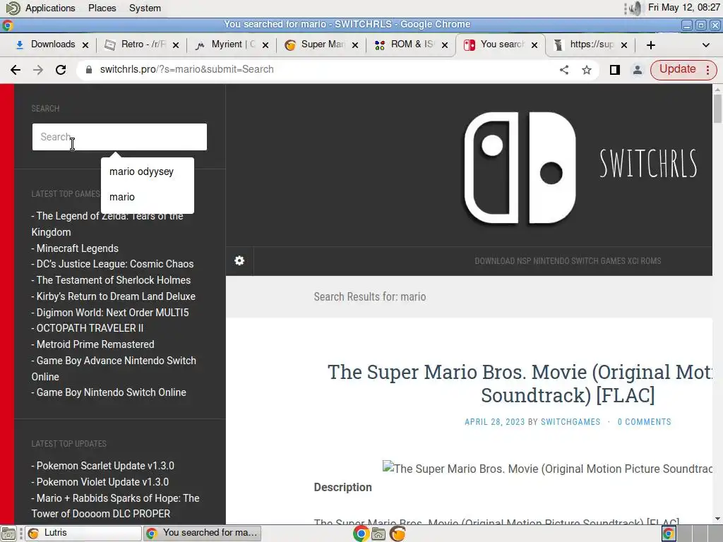Go back using Chrome's back arrow
The height and width of the screenshot is (542, 723).
pyautogui.click(x=16, y=70)
